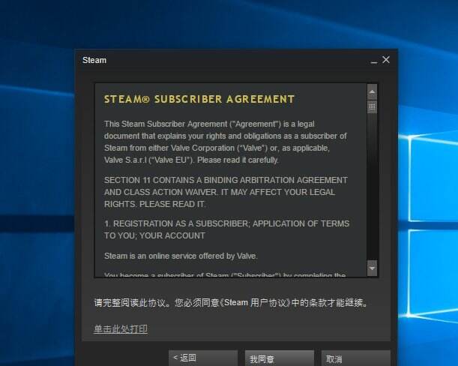Click the agreement scrollbar down arrow
Image resolution: width=458 pixels, height=366 pixels.
(x=372, y=268)
